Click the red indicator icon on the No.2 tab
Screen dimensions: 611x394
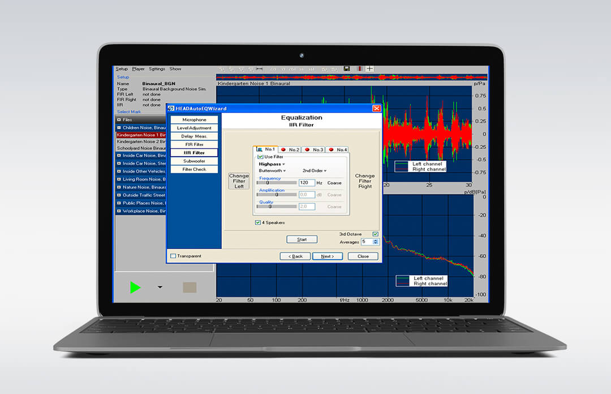pyautogui.click(x=284, y=149)
